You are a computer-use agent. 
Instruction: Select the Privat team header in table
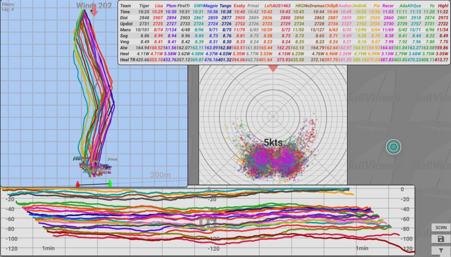click(253, 6)
